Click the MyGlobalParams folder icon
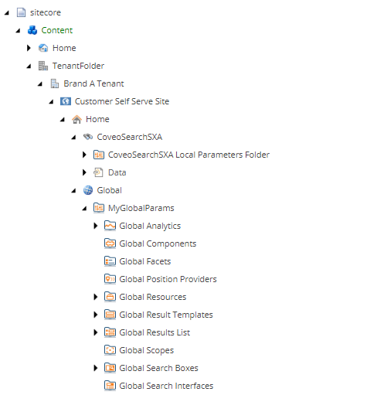377x395 pixels. coord(99,208)
